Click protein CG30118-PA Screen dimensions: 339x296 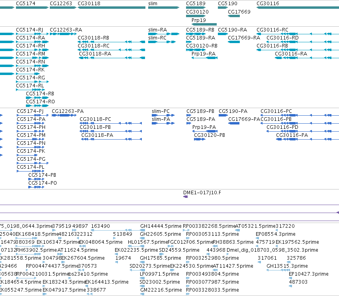point(97,135)
